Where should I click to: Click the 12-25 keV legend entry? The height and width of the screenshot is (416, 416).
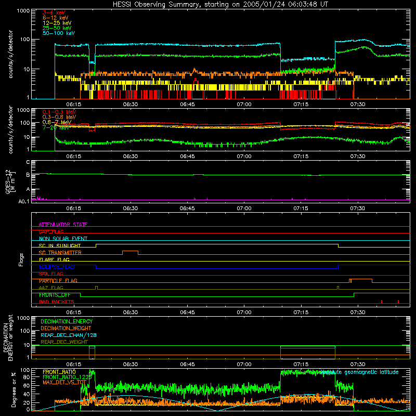pyautogui.click(x=57, y=23)
